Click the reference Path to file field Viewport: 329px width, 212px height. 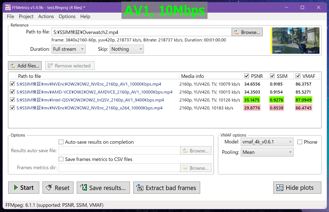[141, 32]
